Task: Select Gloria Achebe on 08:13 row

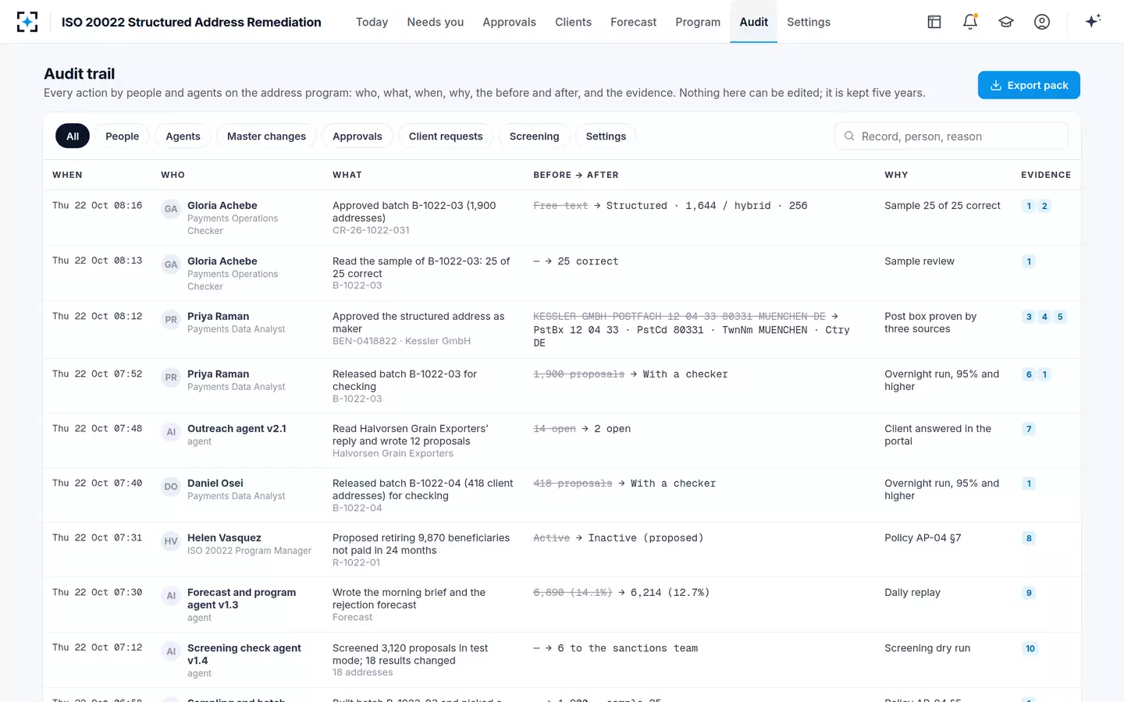Action: (x=222, y=261)
